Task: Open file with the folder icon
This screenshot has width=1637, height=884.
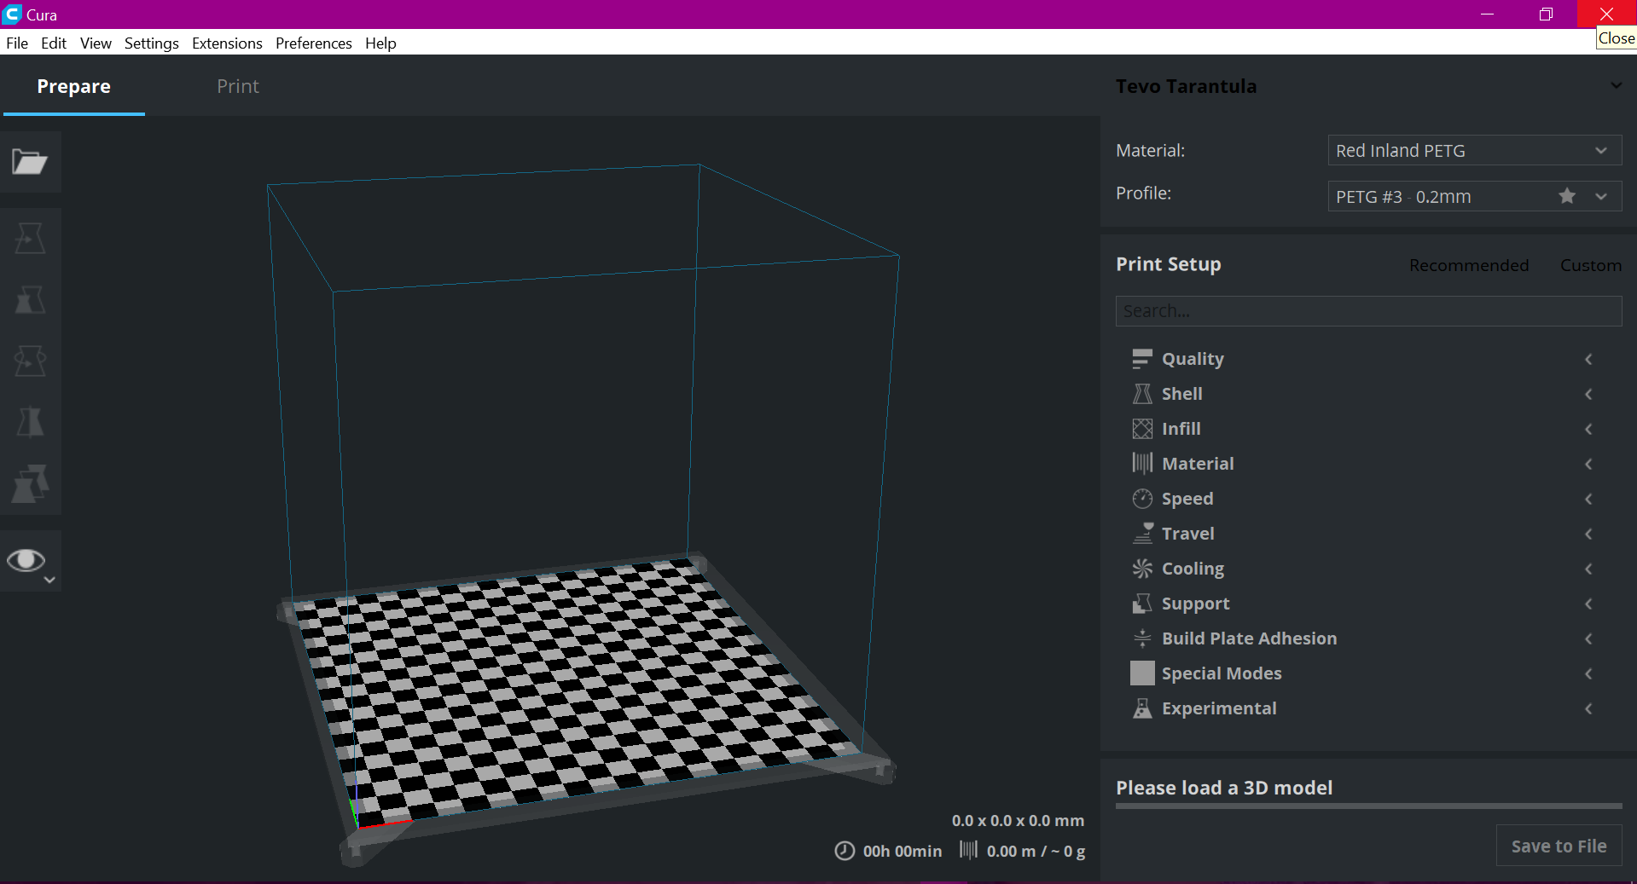Action: (30, 161)
